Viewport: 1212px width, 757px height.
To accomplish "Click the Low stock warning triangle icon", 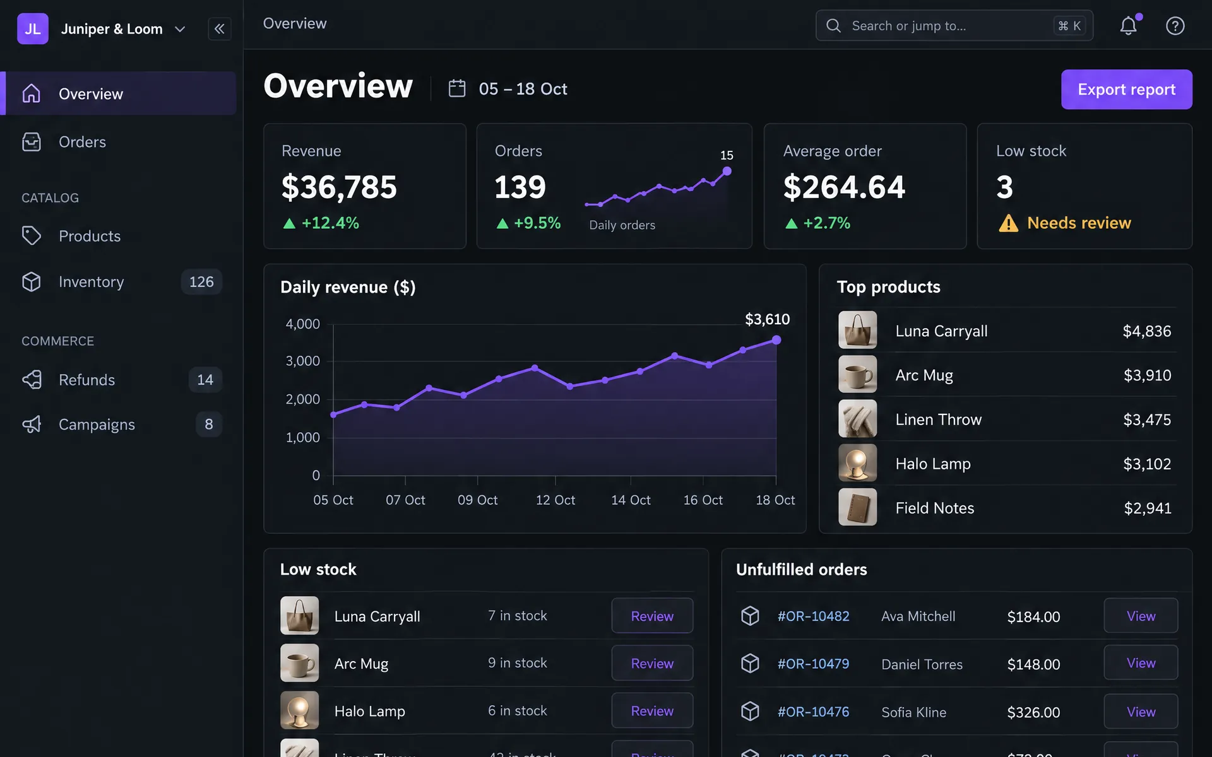I will click(x=1008, y=223).
